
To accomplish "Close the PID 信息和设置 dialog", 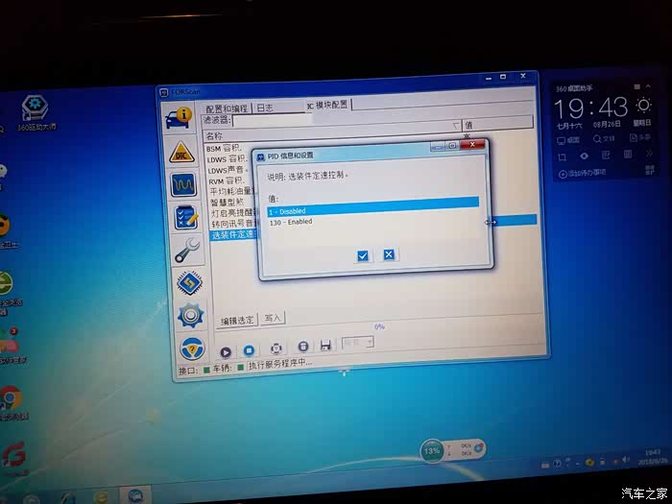I will click(472, 144).
